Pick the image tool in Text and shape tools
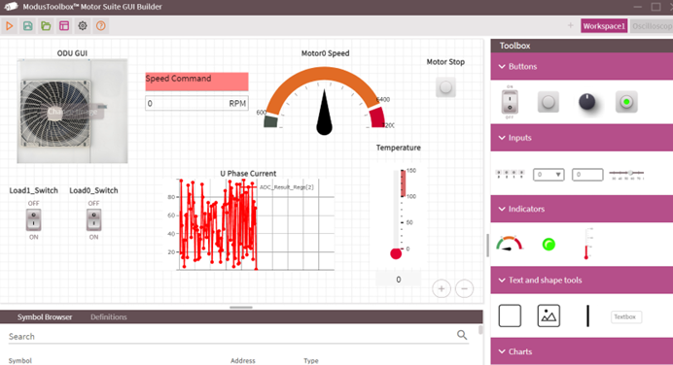The width and height of the screenshot is (673, 365). (x=549, y=316)
